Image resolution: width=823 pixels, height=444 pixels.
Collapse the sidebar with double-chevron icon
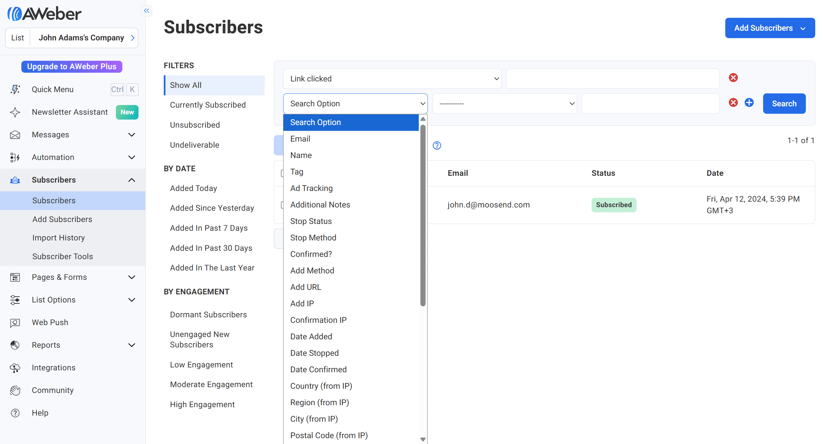pos(147,11)
